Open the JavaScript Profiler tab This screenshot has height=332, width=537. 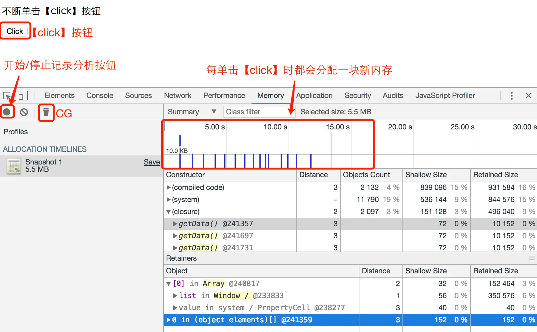click(445, 96)
